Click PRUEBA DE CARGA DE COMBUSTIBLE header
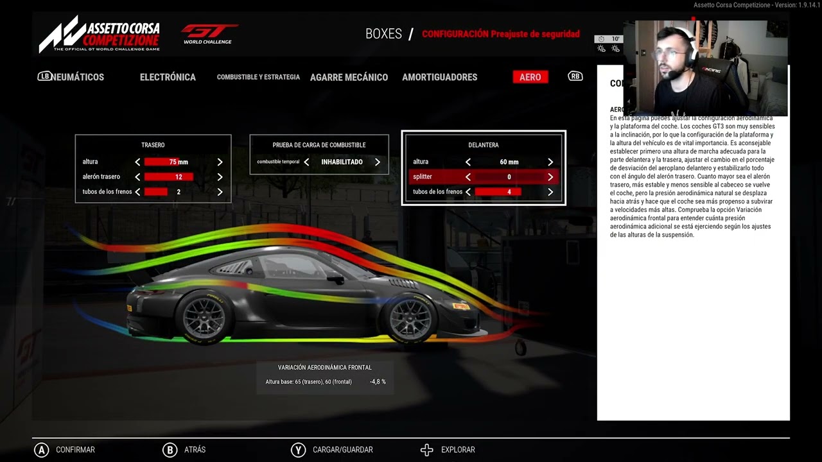Screen dimensions: 822x462 319,146
